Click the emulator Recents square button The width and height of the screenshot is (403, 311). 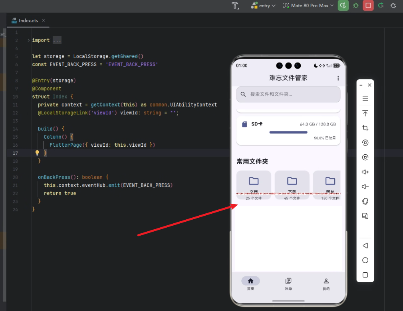[365, 275]
